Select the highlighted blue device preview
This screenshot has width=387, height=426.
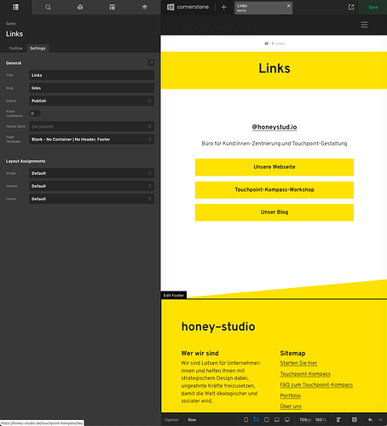pos(256,419)
